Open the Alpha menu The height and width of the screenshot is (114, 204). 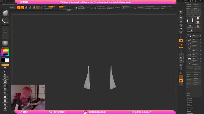click(x=3, y=3)
